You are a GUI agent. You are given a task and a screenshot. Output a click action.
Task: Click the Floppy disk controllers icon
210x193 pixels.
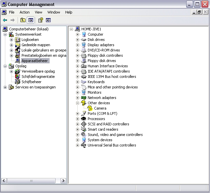pos(84,55)
